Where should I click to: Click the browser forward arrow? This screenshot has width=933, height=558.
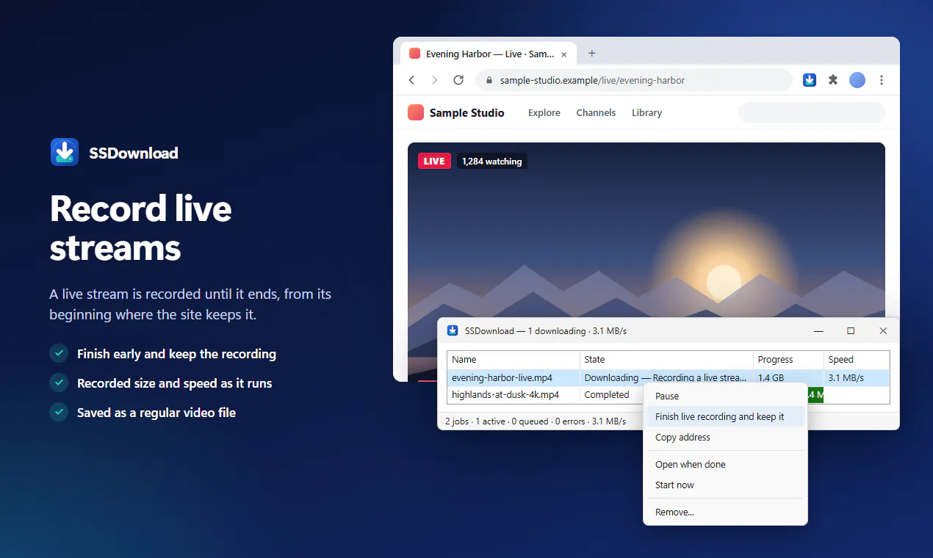click(x=435, y=80)
